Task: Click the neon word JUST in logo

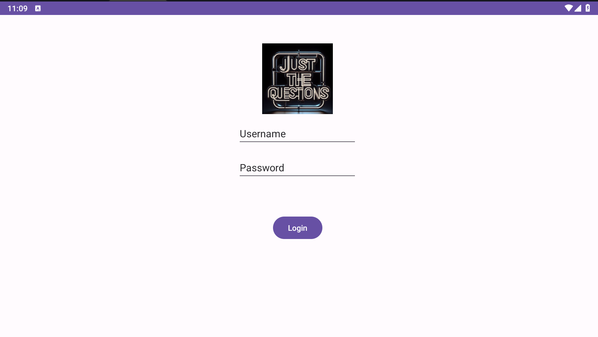Action: [297, 64]
